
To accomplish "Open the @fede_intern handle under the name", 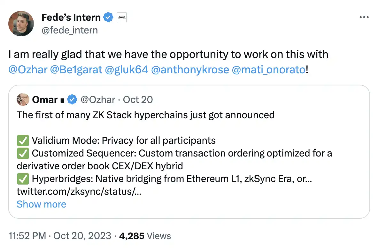I will (70, 30).
